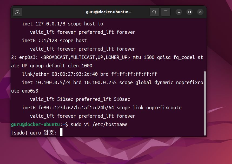232x164 pixels.
Task: Click the command 'sudo vi /etc/hostname'
Action: click(x=99, y=124)
